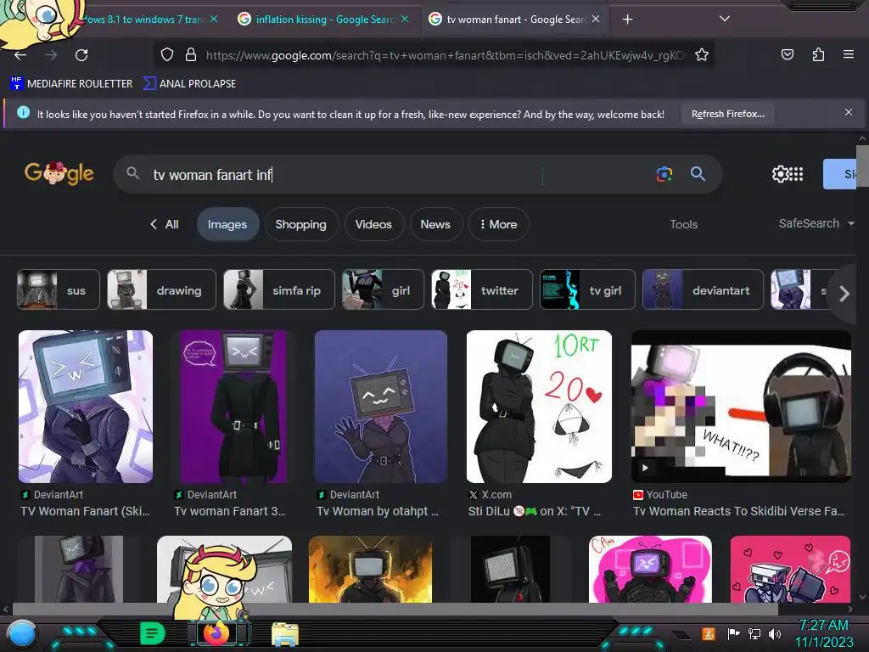View site security padlock info
The image size is (869, 652).
[191, 54]
